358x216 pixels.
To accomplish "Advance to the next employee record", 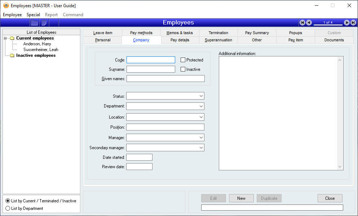I will [346, 23].
